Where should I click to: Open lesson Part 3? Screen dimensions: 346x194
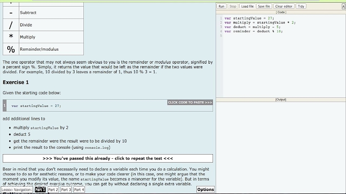pos(66,189)
